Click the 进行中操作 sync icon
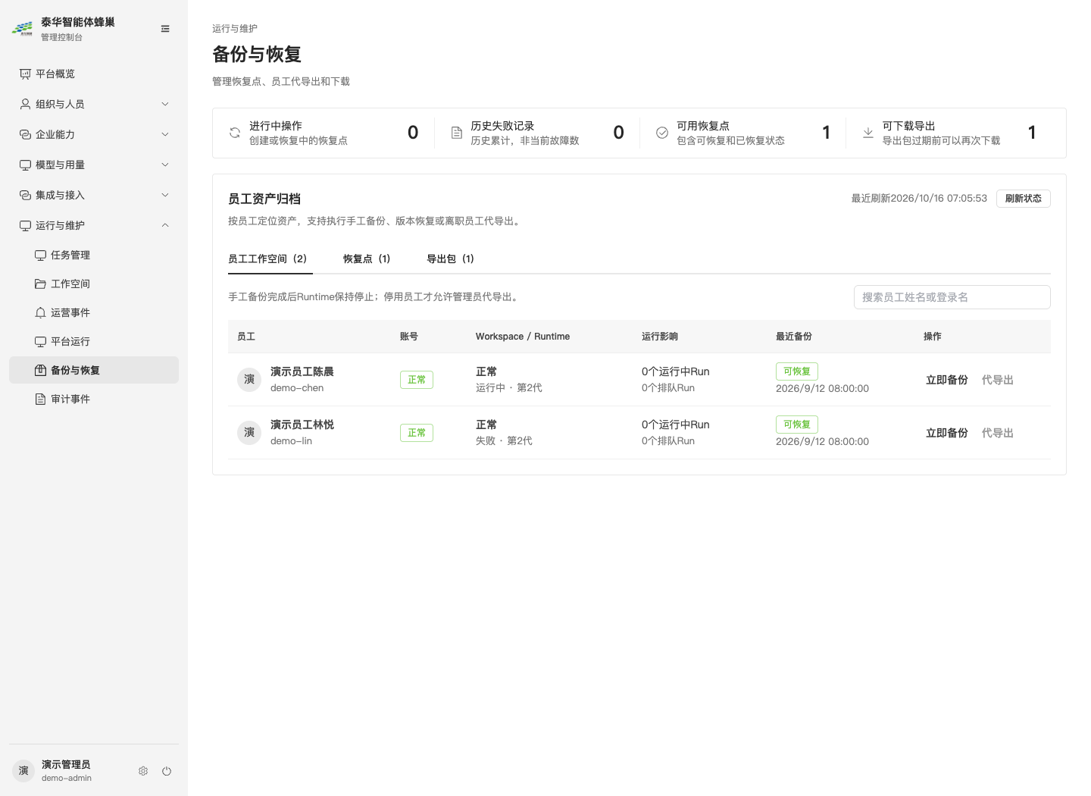 (235, 133)
